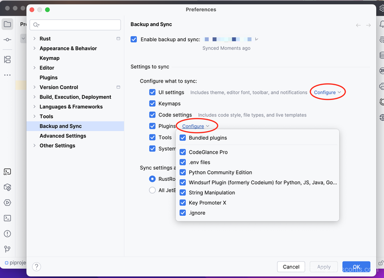Uncheck the System settings checkbox

152,149
